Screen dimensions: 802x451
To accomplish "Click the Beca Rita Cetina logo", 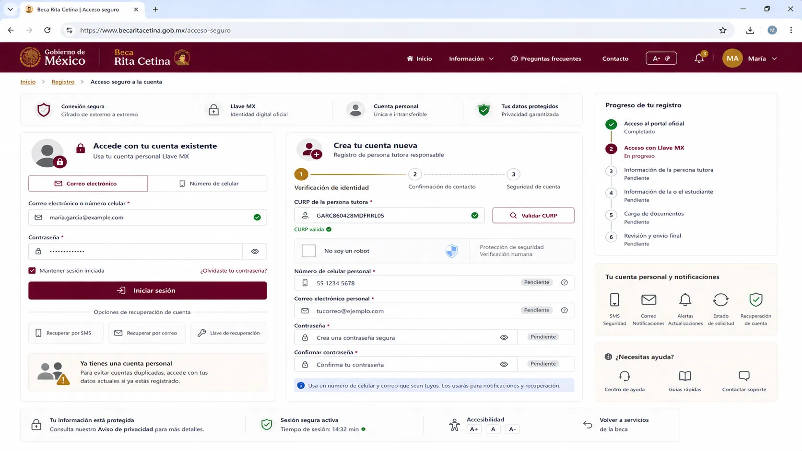I will (x=152, y=58).
